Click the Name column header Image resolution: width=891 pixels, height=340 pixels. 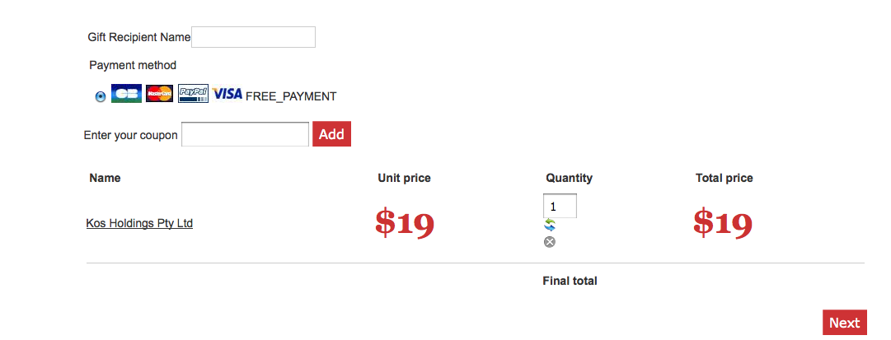(105, 178)
